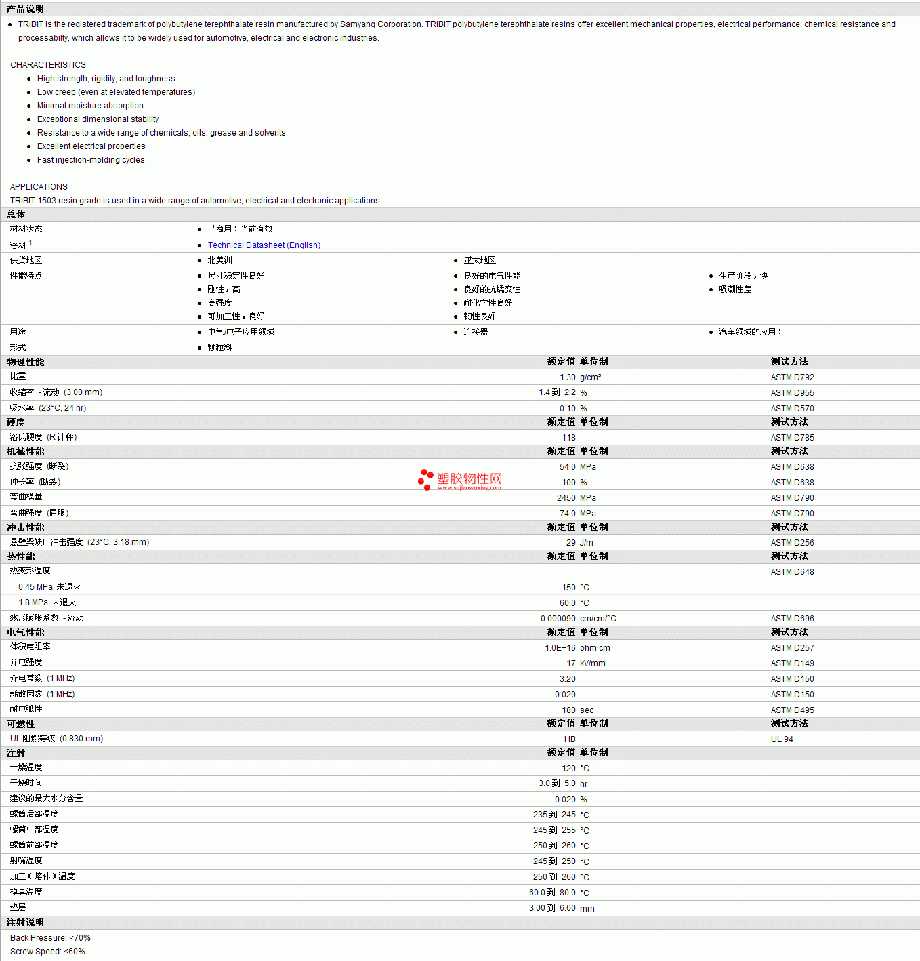Click the ASTM D570 water absorption method
The height and width of the screenshot is (961, 920).
[792, 409]
